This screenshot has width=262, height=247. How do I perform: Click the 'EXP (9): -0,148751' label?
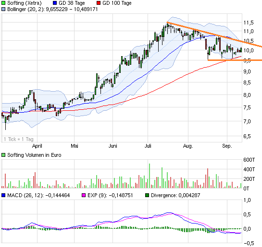coord(110,195)
